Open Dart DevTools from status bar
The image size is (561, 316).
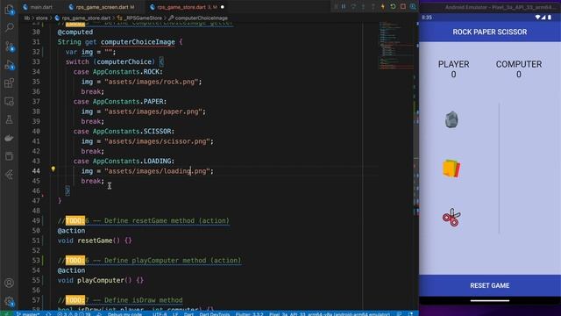214,314
